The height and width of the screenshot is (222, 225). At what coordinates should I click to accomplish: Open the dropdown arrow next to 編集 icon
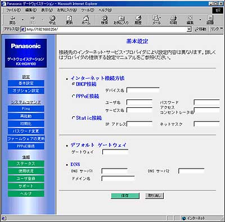[200, 20]
